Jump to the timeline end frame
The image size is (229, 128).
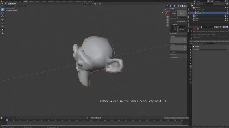coord(100,118)
